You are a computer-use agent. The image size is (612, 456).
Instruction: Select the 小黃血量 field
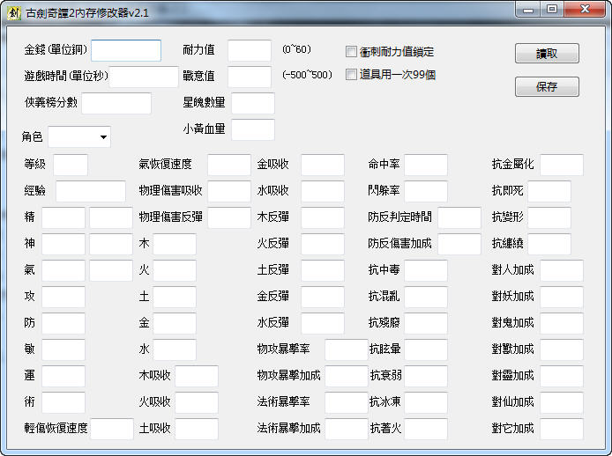coord(253,129)
